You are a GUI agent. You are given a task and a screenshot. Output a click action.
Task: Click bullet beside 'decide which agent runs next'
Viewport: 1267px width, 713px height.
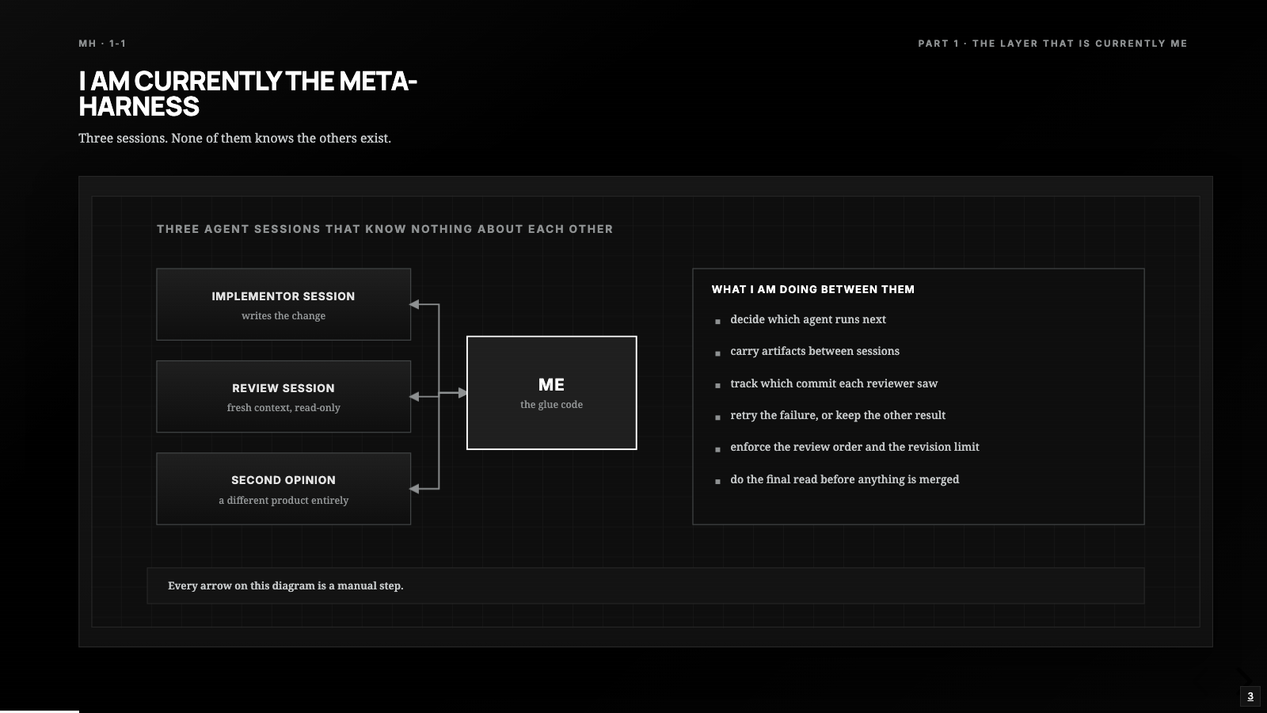tap(718, 322)
